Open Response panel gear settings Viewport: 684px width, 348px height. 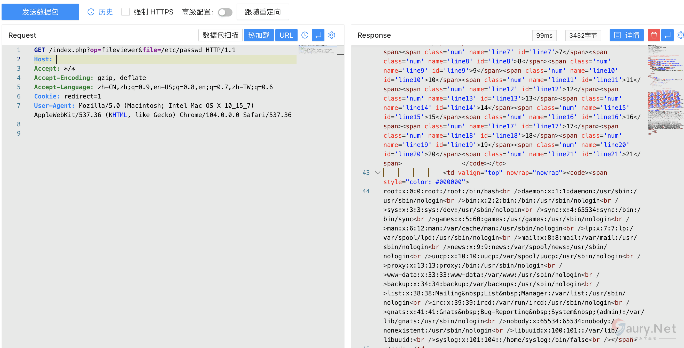pyautogui.click(x=680, y=35)
